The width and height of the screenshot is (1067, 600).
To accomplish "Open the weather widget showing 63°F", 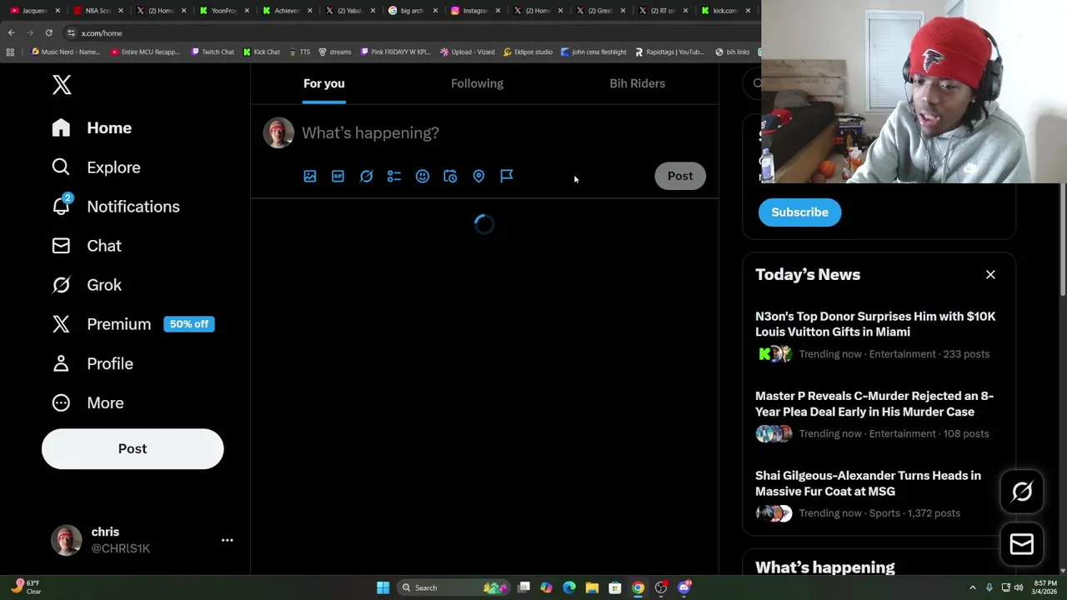I will pyautogui.click(x=25, y=587).
